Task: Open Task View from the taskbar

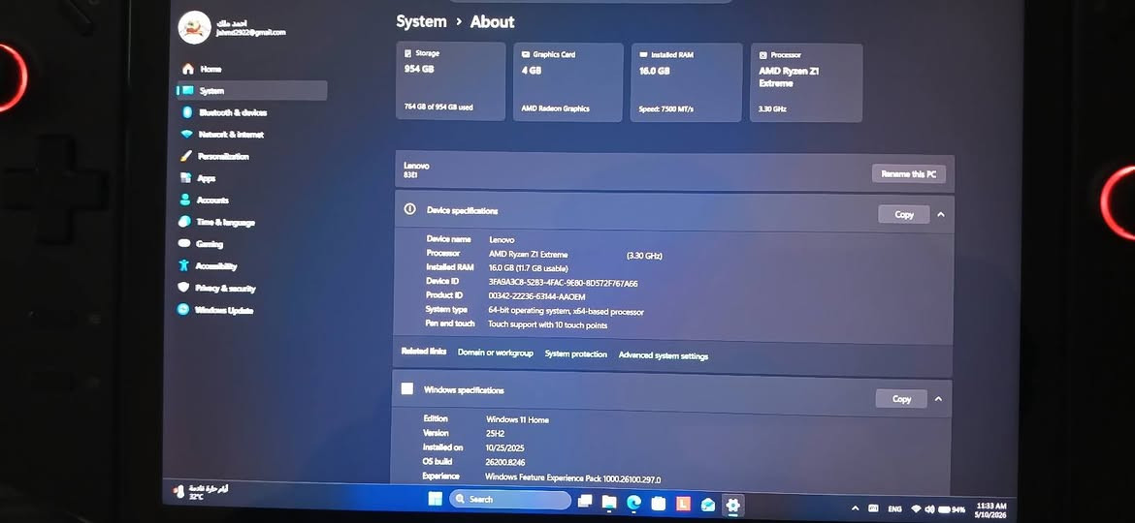Action: tap(585, 502)
